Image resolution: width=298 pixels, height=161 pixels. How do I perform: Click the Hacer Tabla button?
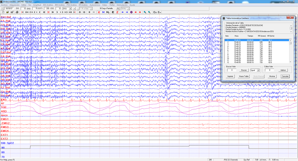pos(244,76)
